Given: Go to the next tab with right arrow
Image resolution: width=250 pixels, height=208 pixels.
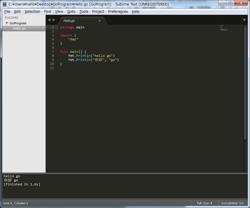Looking at the screenshot, I should 54,20.
